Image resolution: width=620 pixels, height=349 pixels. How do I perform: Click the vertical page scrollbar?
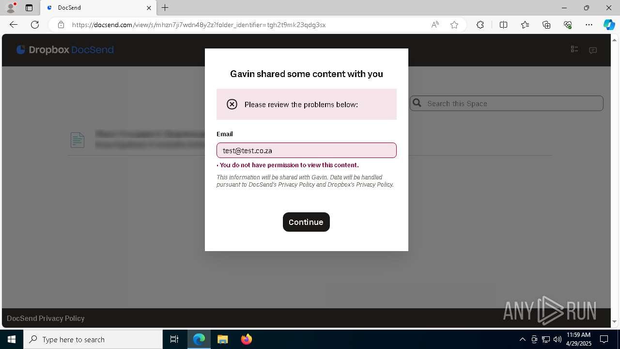615,180
